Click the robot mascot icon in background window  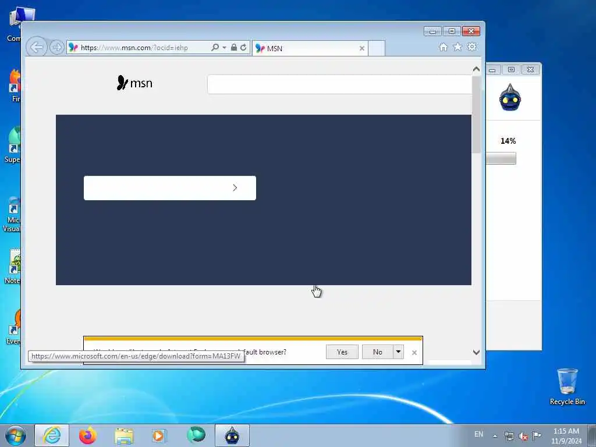click(x=510, y=98)
